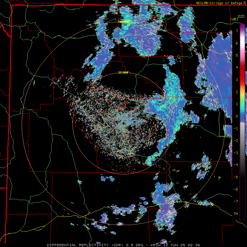This screenshot has width=247, height=247.
Task: Click the [dB] units label
Action: click(x=234, y=19)
